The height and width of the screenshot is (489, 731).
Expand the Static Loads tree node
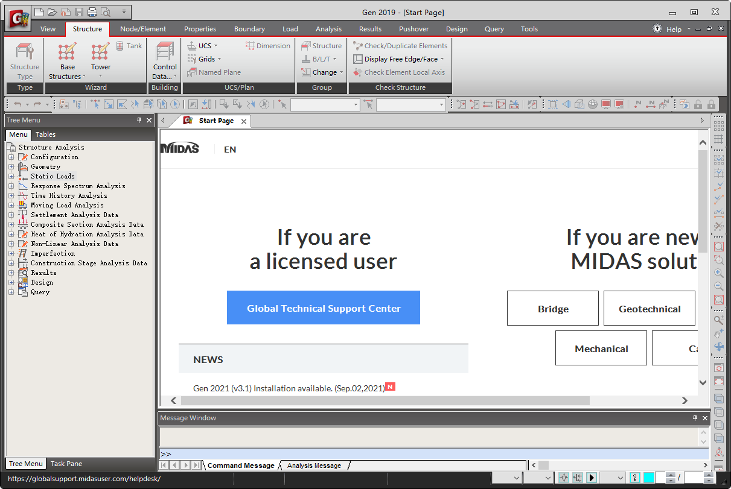11,176
